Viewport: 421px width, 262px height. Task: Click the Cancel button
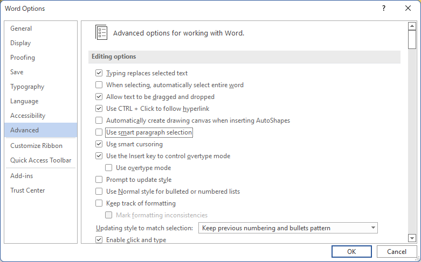(x=397, y=252)
